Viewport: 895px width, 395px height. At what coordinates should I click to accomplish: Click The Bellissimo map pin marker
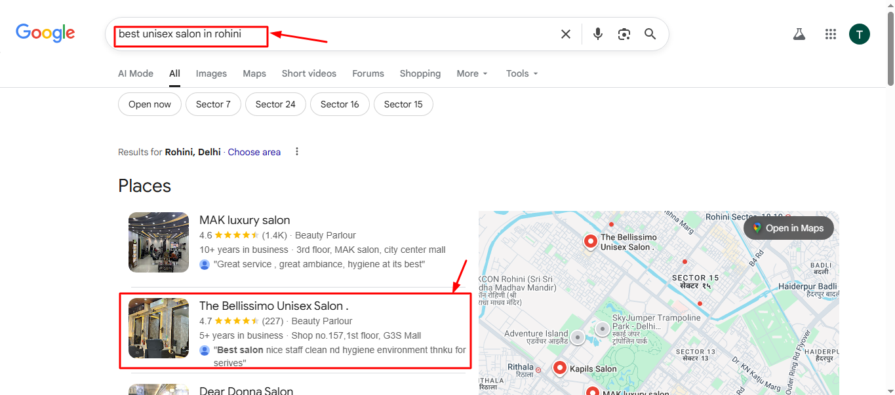pyautogui.click(x=591, y=242)
